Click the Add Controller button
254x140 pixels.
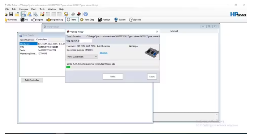point(32,80)
